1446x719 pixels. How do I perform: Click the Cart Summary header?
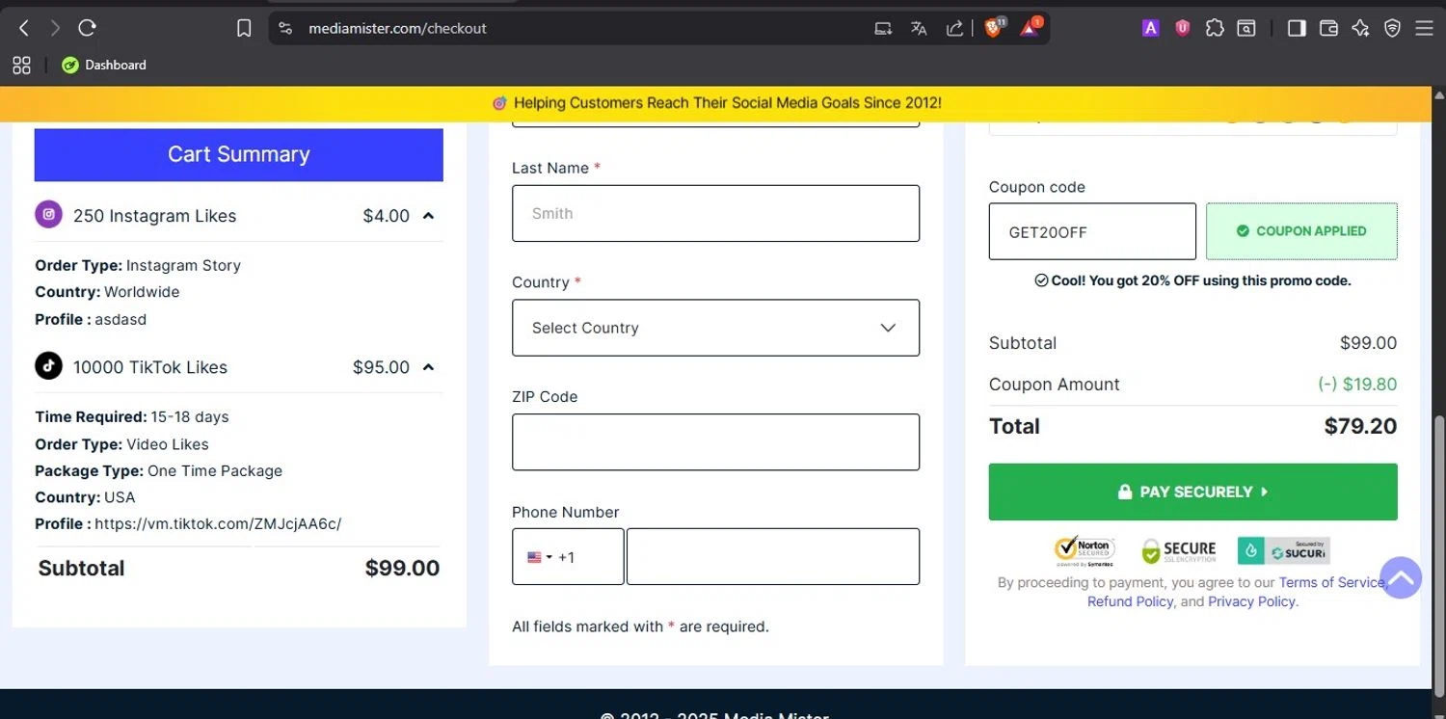tap(239, 154)
